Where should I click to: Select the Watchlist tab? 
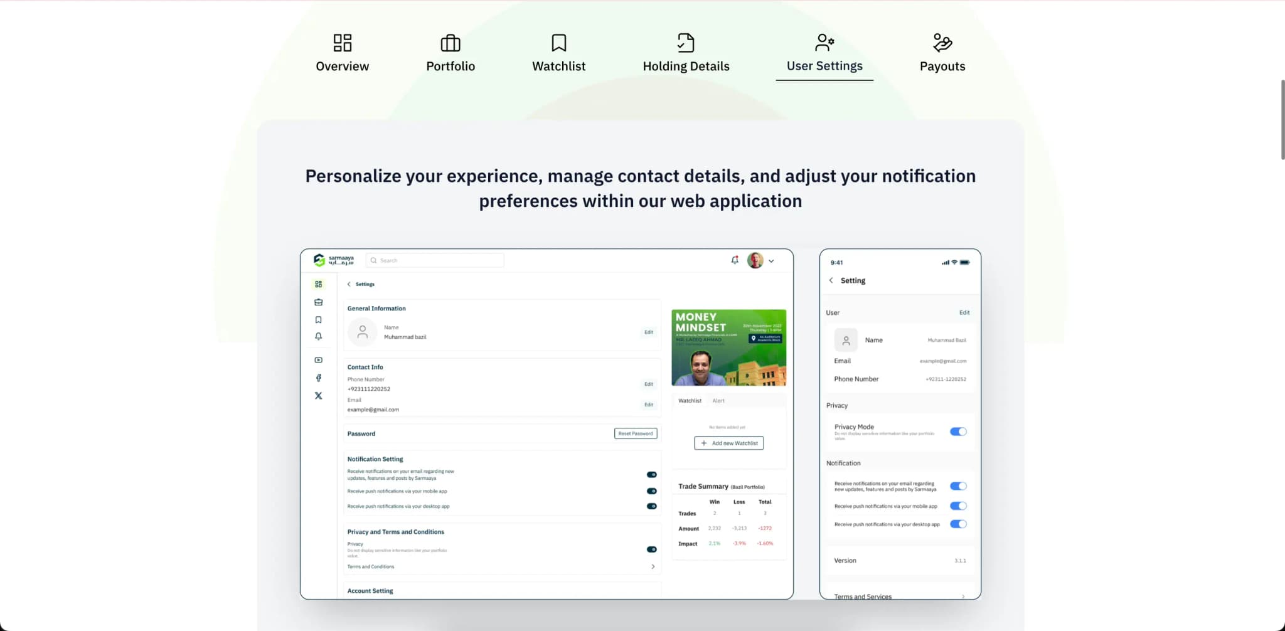(558, 53)
